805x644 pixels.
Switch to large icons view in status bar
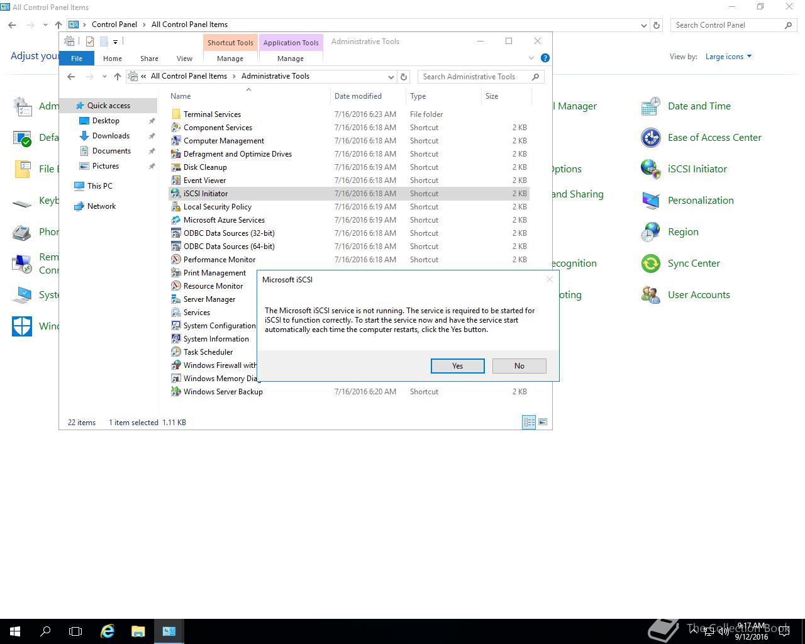(543, 422)
